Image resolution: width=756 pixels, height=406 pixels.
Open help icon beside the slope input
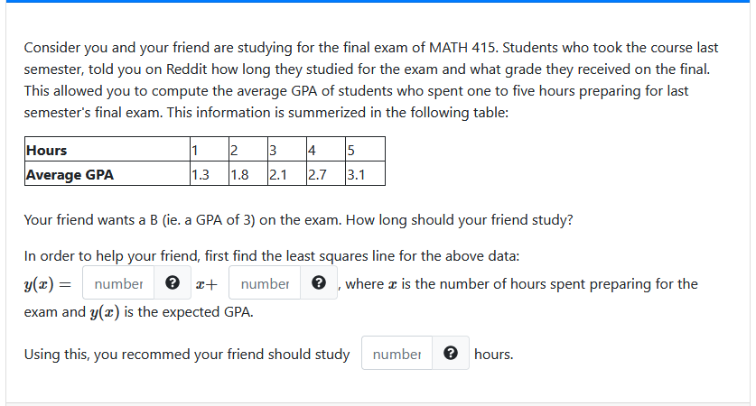(x=173, y=282)
